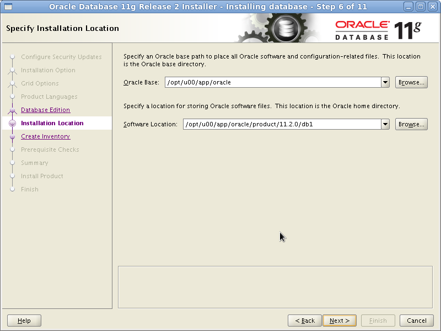This screenshot has width=441, height=331.
Task: Click the Summary step label
Action: 35,163
